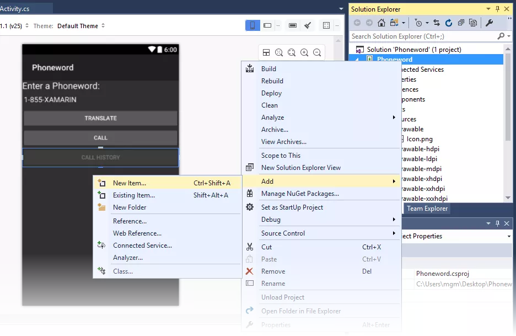
Task: Select Set as StartUp Project
Action: [321, 207]
